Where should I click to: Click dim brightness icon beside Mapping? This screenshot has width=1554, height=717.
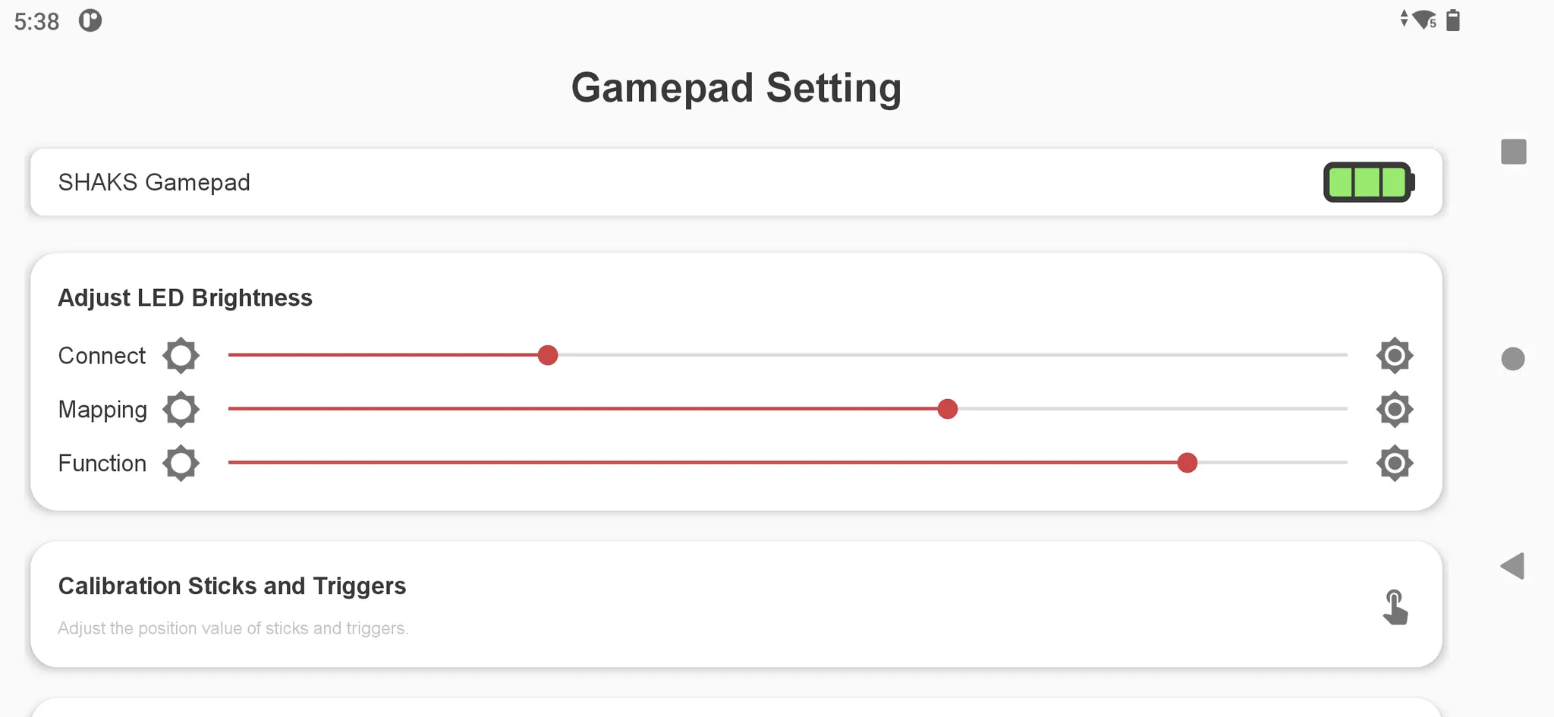coord(181,409)
